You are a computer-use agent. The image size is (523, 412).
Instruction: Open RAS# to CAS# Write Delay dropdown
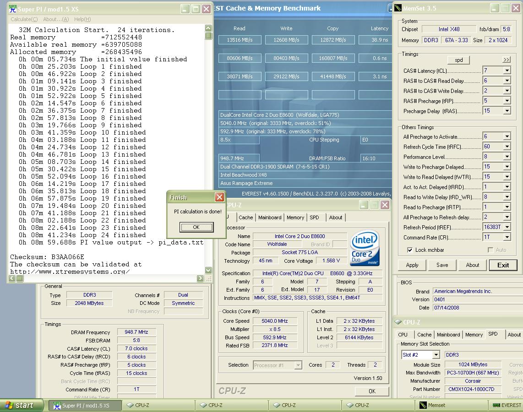[507, 90]
